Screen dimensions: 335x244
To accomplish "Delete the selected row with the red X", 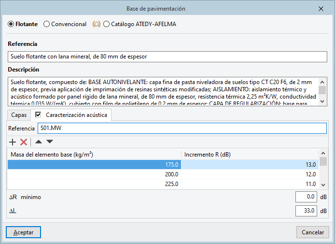I will (x=23, y=142).
